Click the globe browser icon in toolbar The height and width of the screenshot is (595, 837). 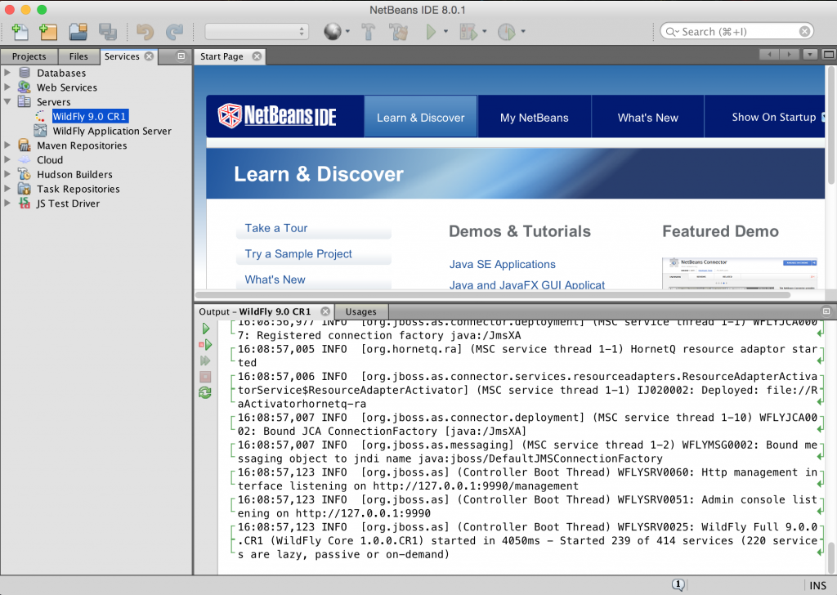click(x=332, y=32)
